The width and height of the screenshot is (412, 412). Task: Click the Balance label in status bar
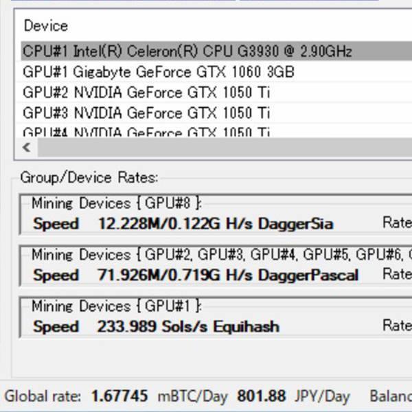tap(391, 396)
